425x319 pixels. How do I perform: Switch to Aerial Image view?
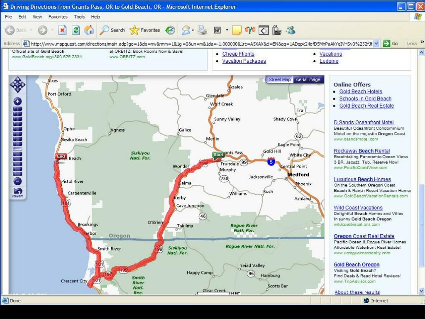308,79
